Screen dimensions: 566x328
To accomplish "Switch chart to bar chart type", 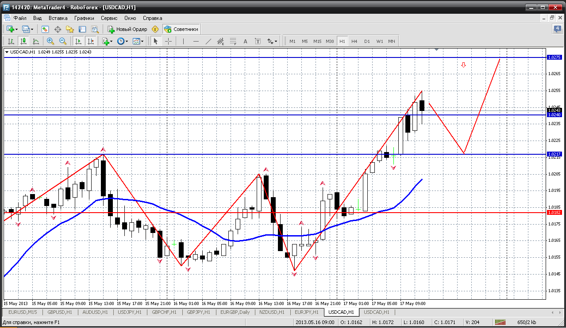I will coord(11,41).
